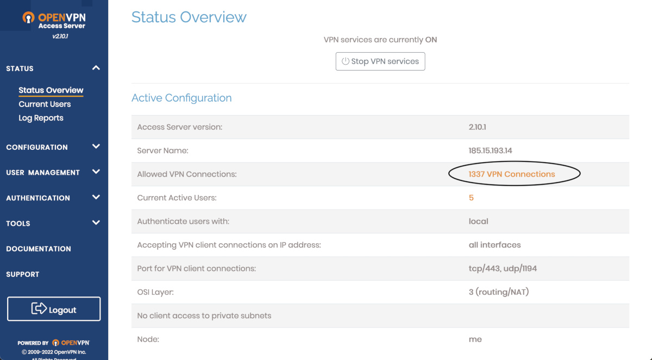652x360 pixels.
Task: Click the Active Configuration heading
Action: click(x=181, y=98)
